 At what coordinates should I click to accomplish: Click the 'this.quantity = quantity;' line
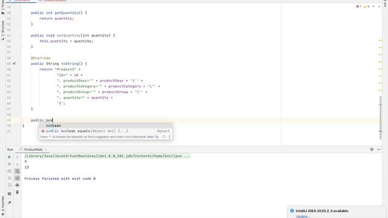[x=66, y=41]
